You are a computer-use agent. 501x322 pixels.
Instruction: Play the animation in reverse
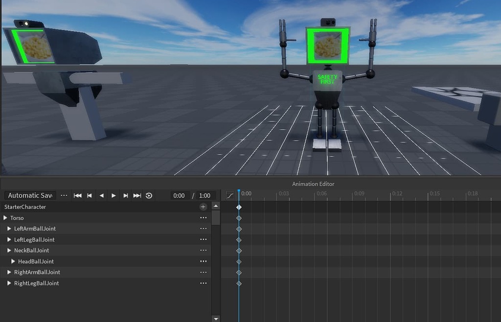coord(101,195)
